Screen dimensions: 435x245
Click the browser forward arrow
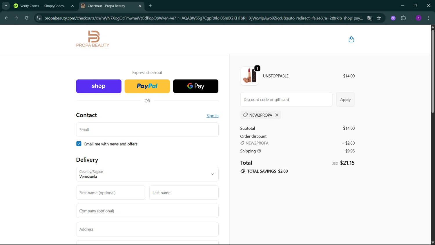coord(17,18)
